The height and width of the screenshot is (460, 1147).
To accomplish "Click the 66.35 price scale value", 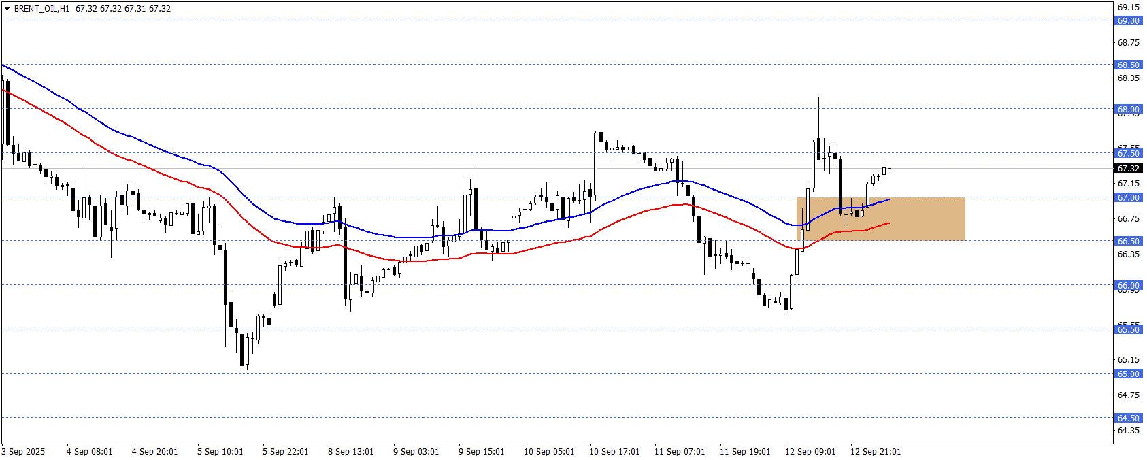I will click(x=1128, y=254).
